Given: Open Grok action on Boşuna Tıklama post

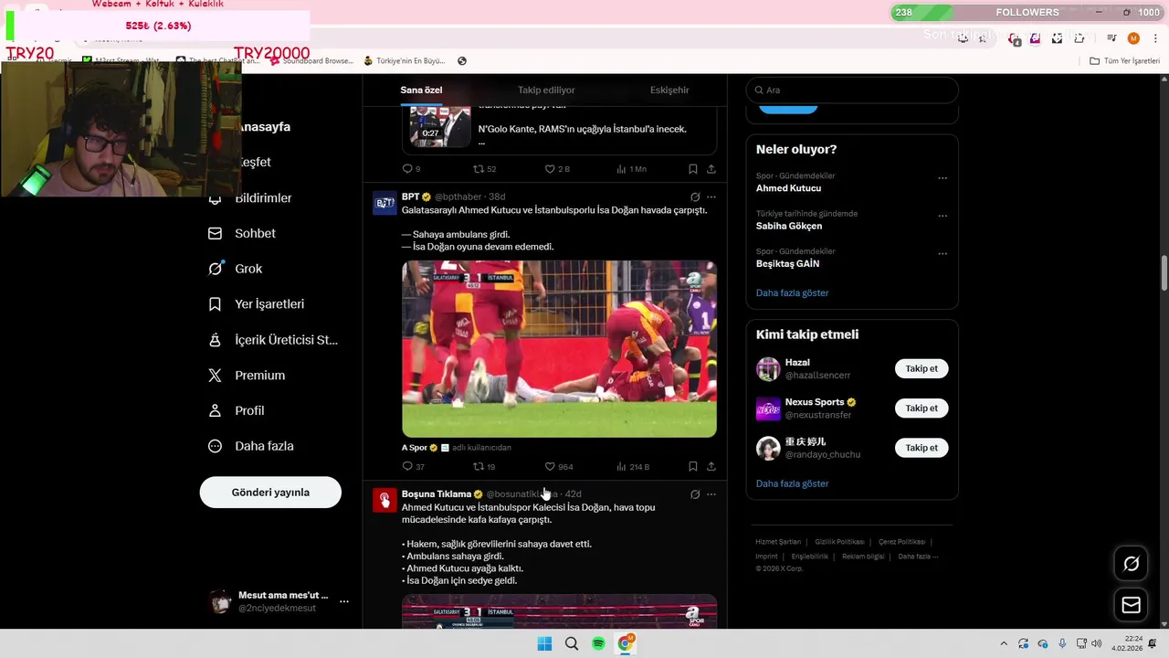Looking at the screenshot, I should [695, 494].
